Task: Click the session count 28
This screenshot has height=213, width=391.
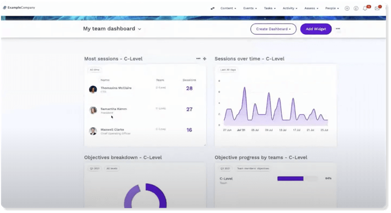Action: pos(190,88)
